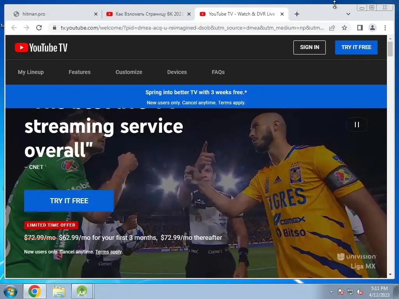Open the My Lineup section

click(x=31, y=72)
